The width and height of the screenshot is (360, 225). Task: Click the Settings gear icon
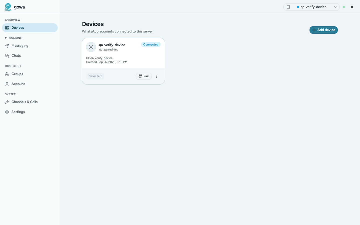(x=7, y=112)
